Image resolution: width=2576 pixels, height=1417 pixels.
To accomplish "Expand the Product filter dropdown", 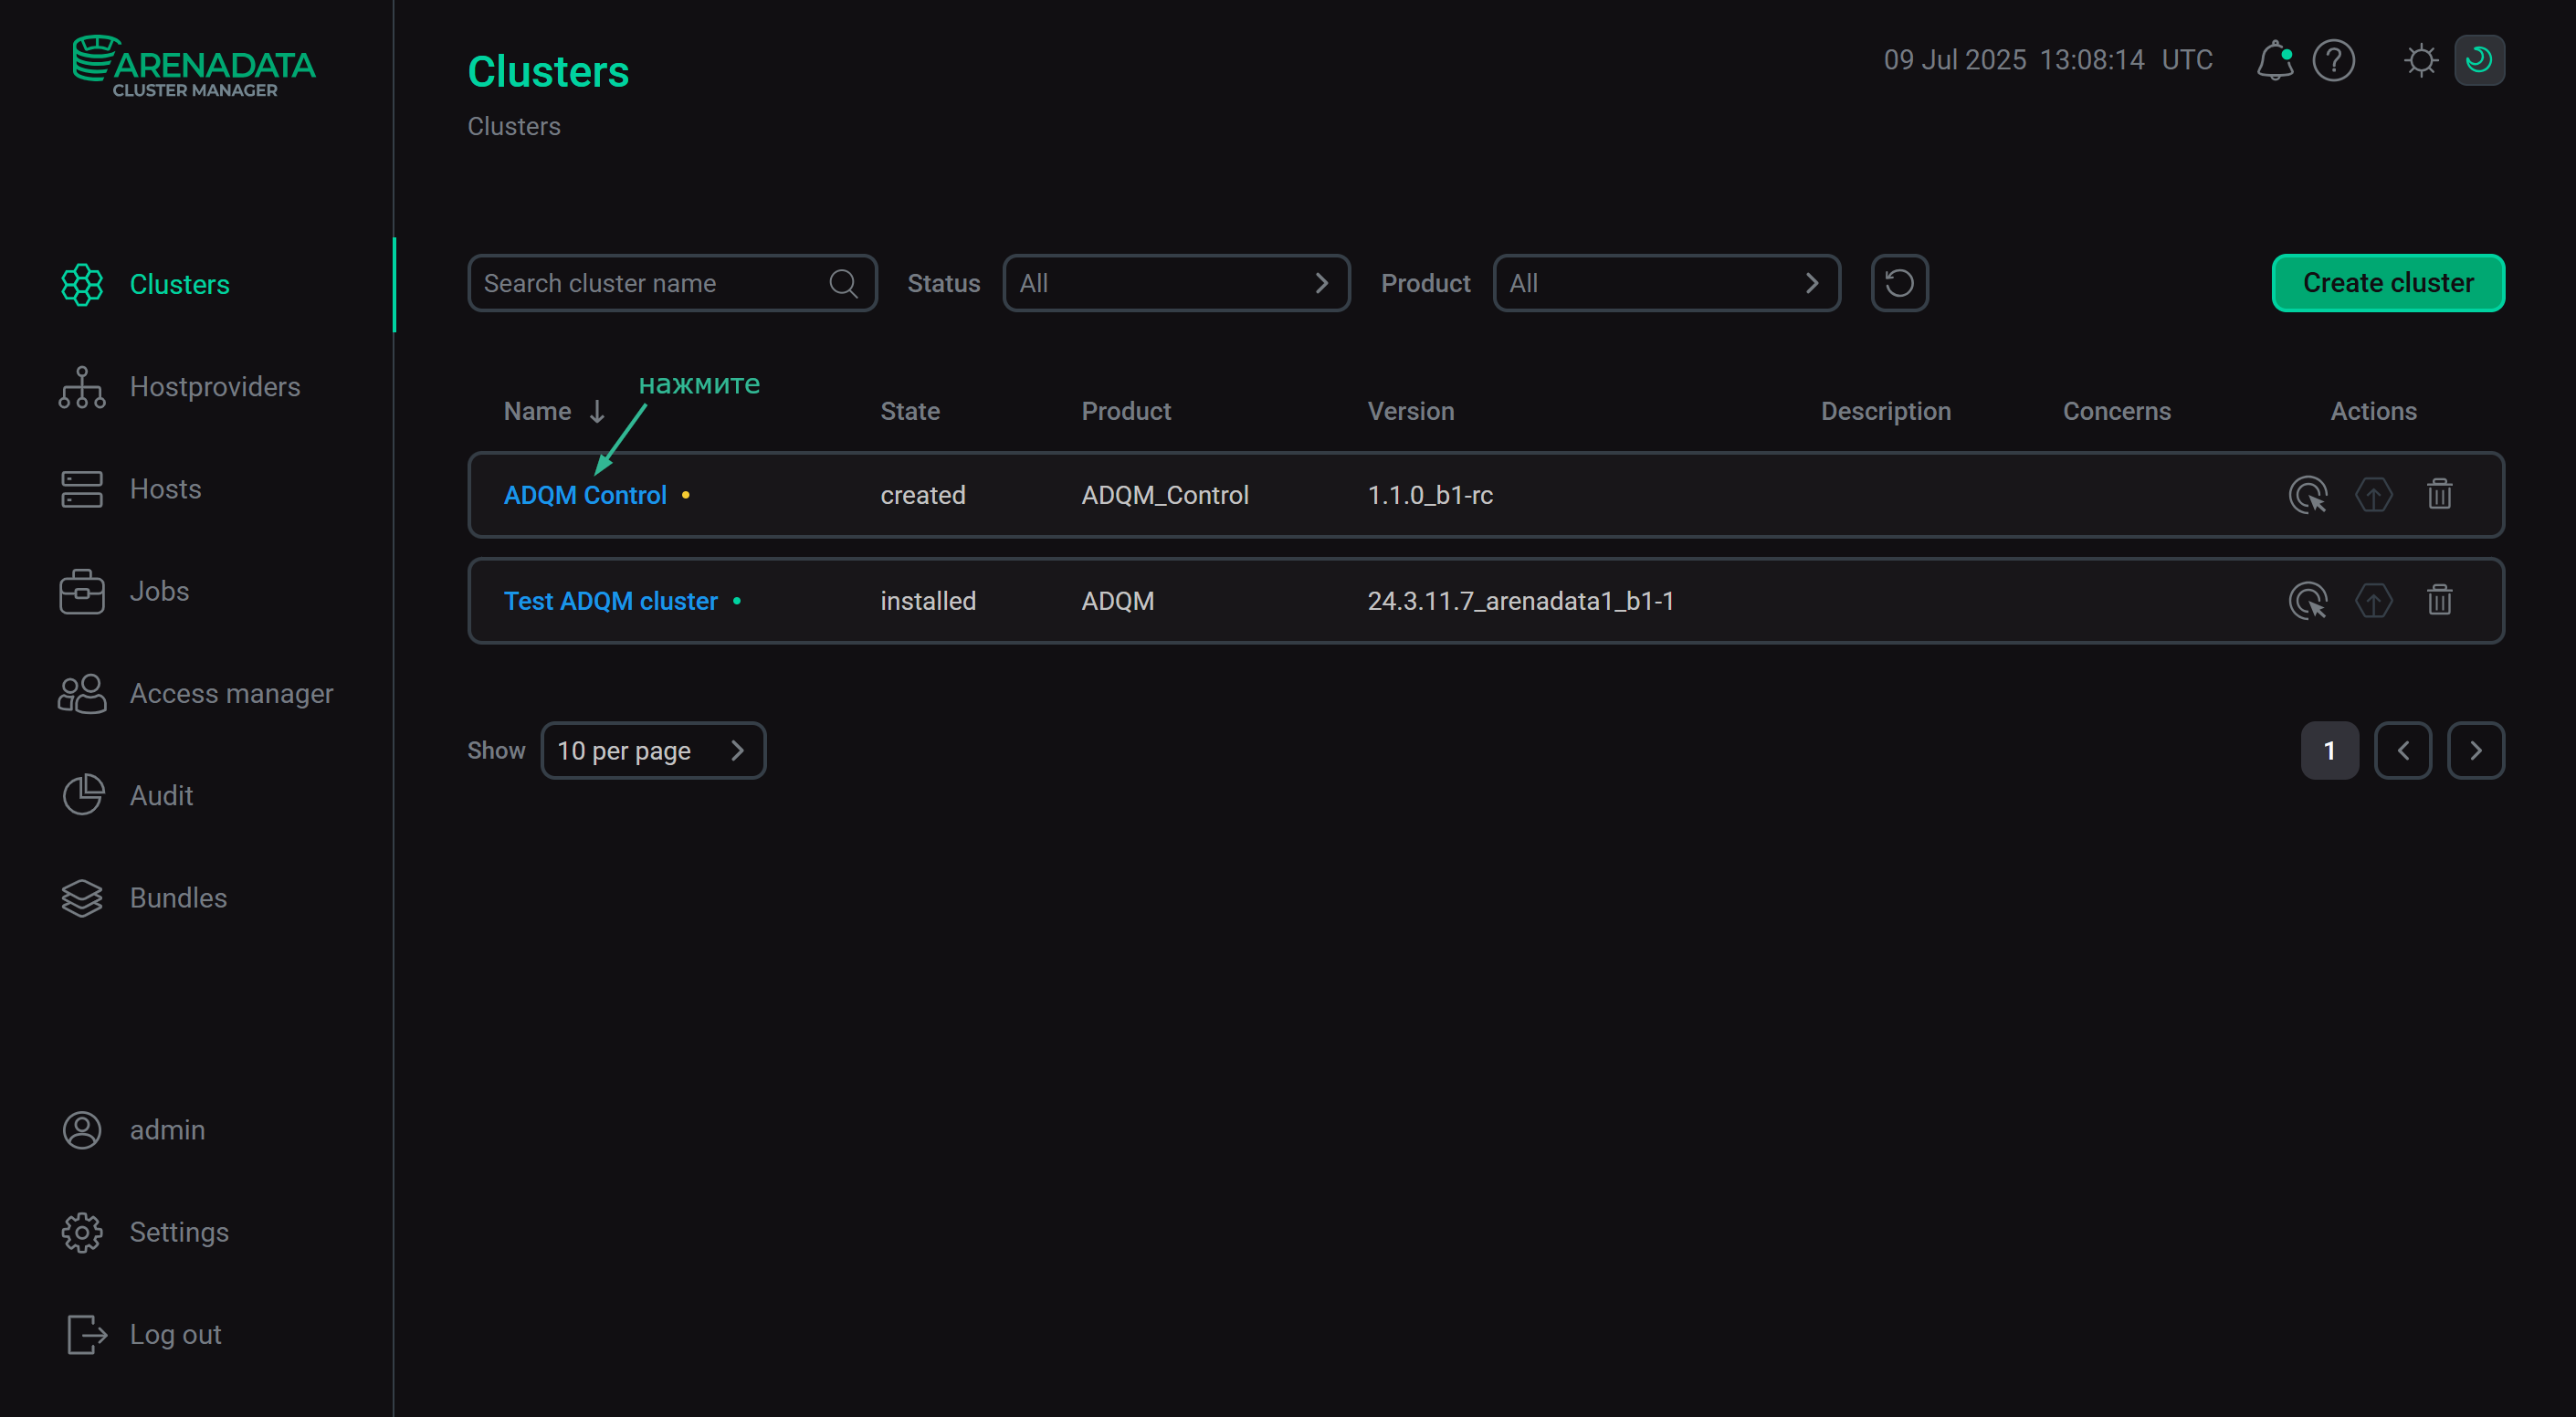I will pyautogui.click(x=1665, y=283).
